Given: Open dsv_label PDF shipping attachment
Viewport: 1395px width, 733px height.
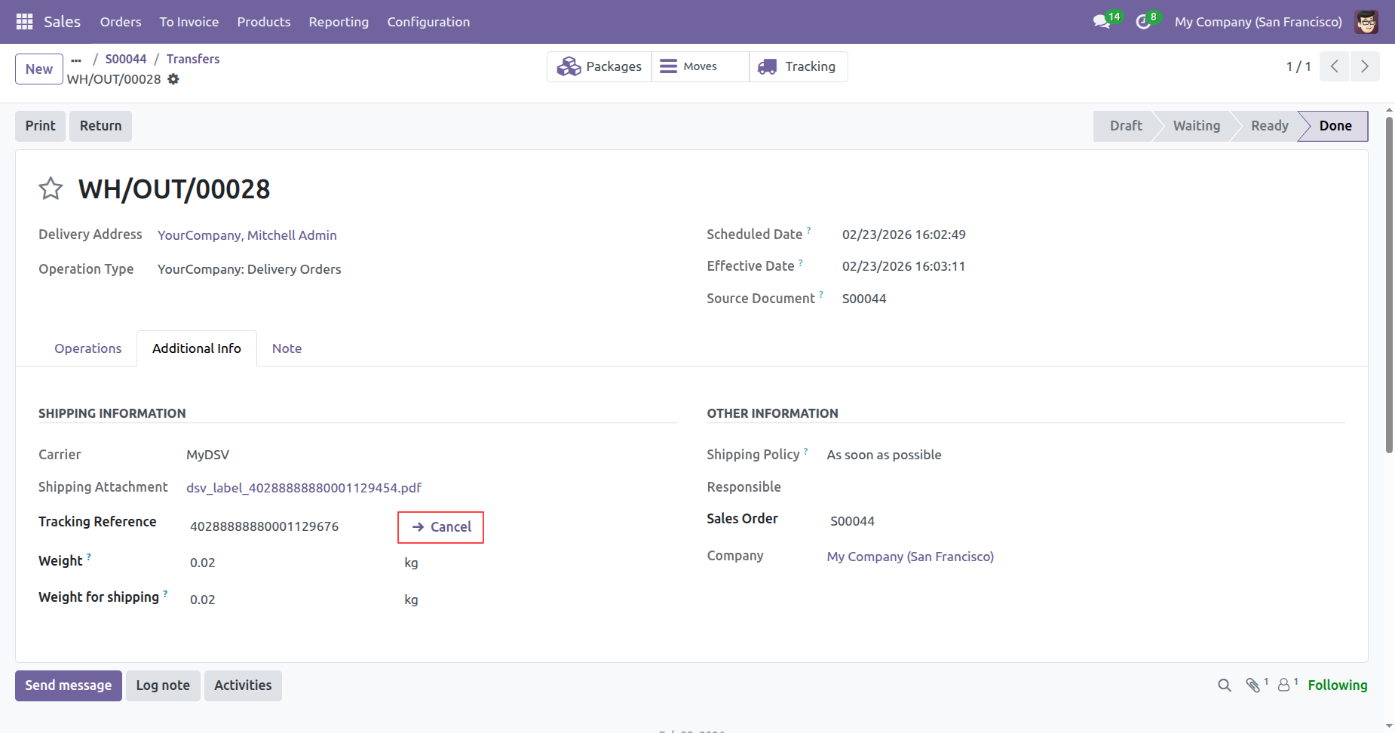Looking at the screenshot, I should pos(304,488).
